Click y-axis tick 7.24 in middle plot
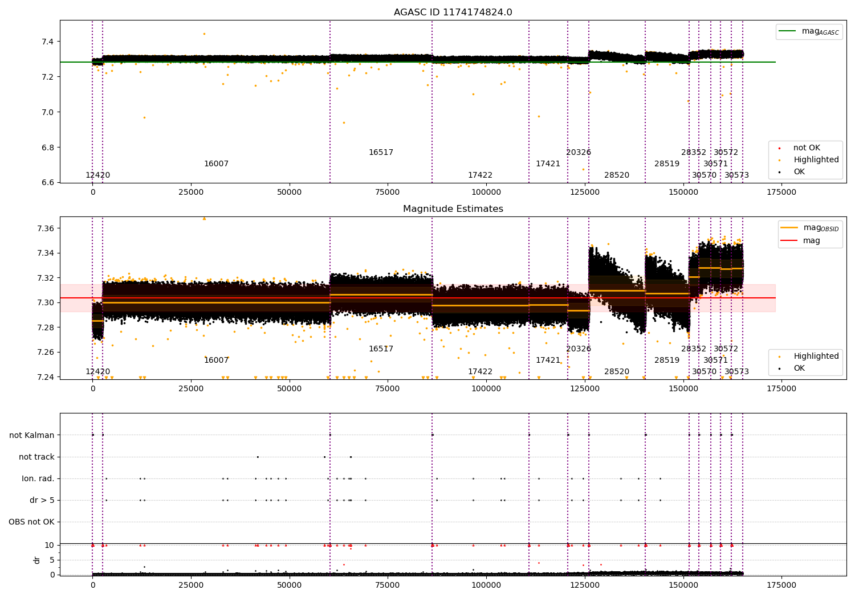Image resolution: width=855 pixels, height=598 pixels. (x=46, y=377)
